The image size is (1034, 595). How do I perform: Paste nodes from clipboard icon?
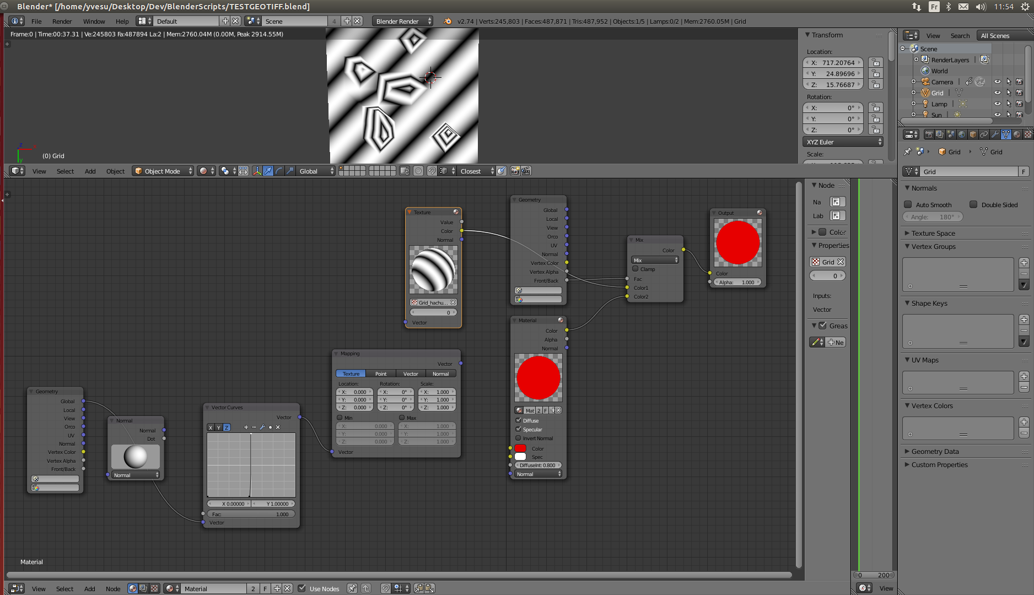[430, 588]
